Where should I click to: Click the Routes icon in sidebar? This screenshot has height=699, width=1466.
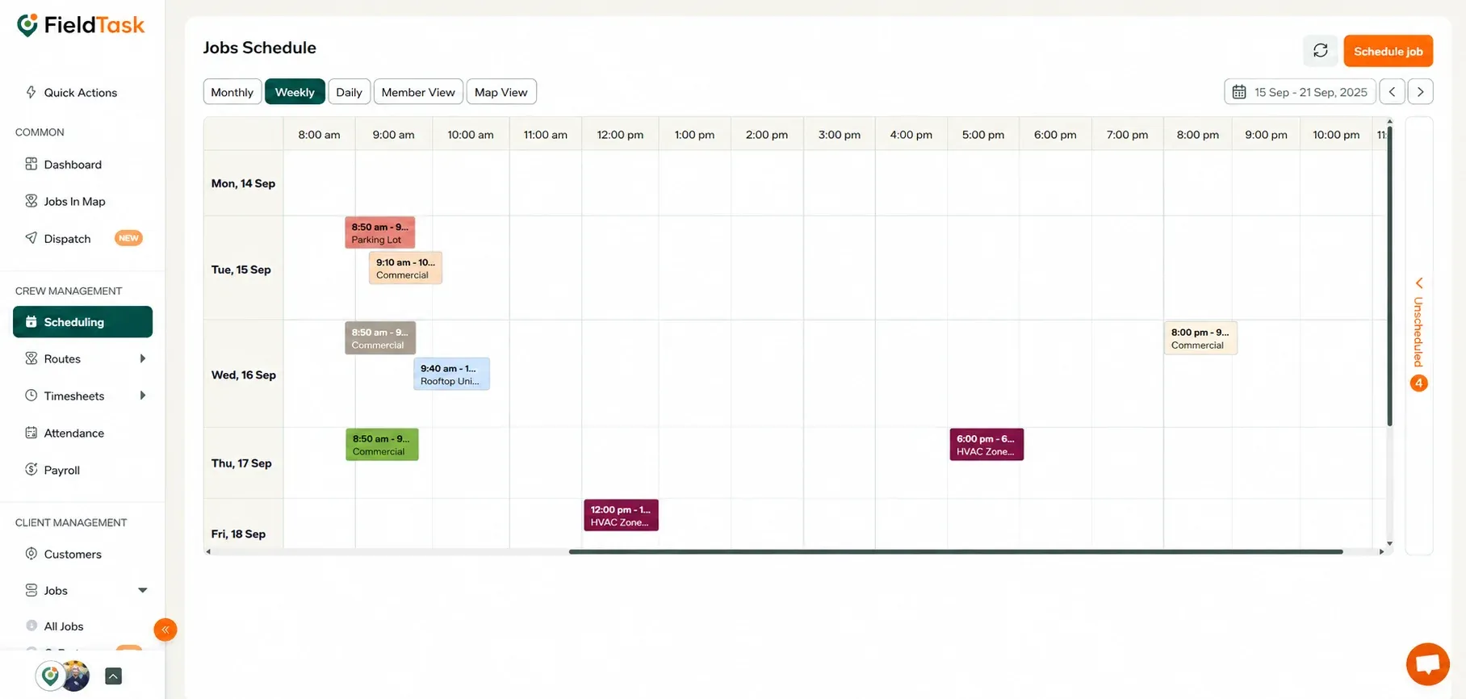pos(31,358)
